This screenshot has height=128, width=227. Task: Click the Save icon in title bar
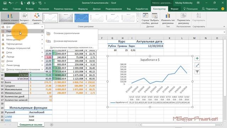pyautogui.click(x=5, y=3)
